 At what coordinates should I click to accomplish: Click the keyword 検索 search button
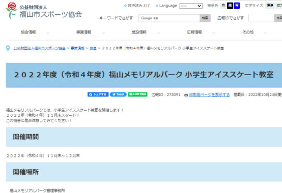click(205, 18)
